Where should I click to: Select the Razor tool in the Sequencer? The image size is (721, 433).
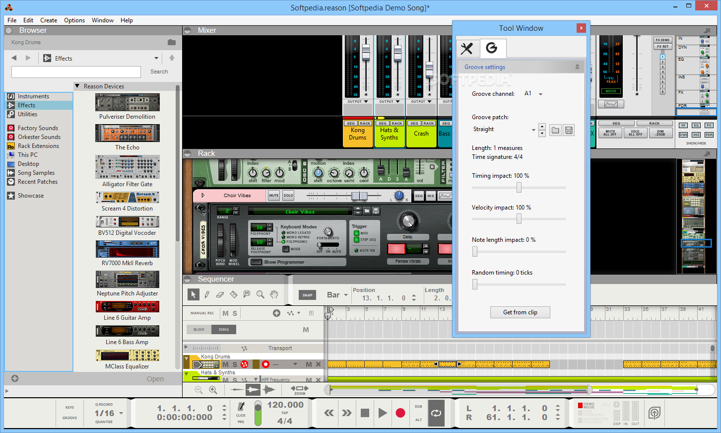(234, 294)
